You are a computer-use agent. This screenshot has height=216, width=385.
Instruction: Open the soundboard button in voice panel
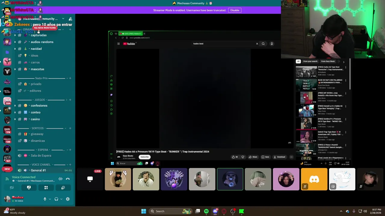63,187
